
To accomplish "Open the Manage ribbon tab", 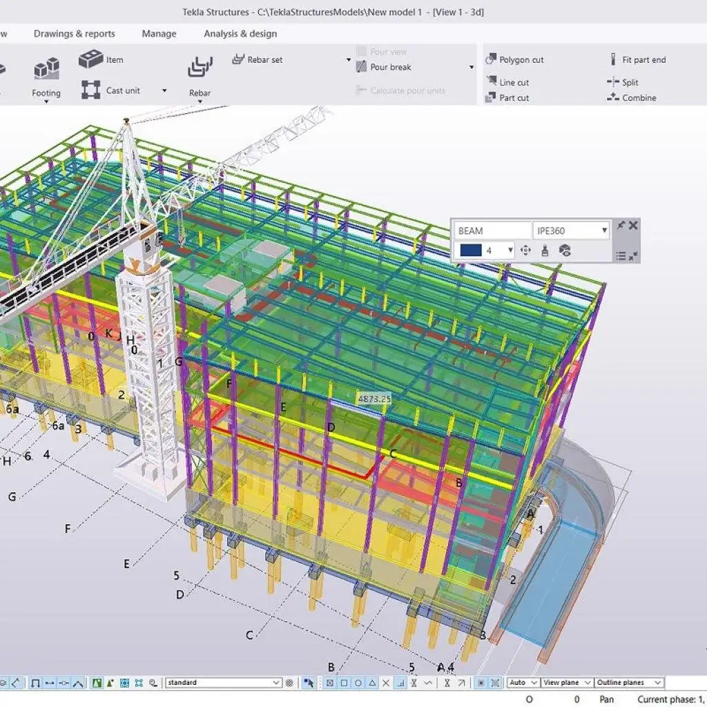I will click(159, 34).
